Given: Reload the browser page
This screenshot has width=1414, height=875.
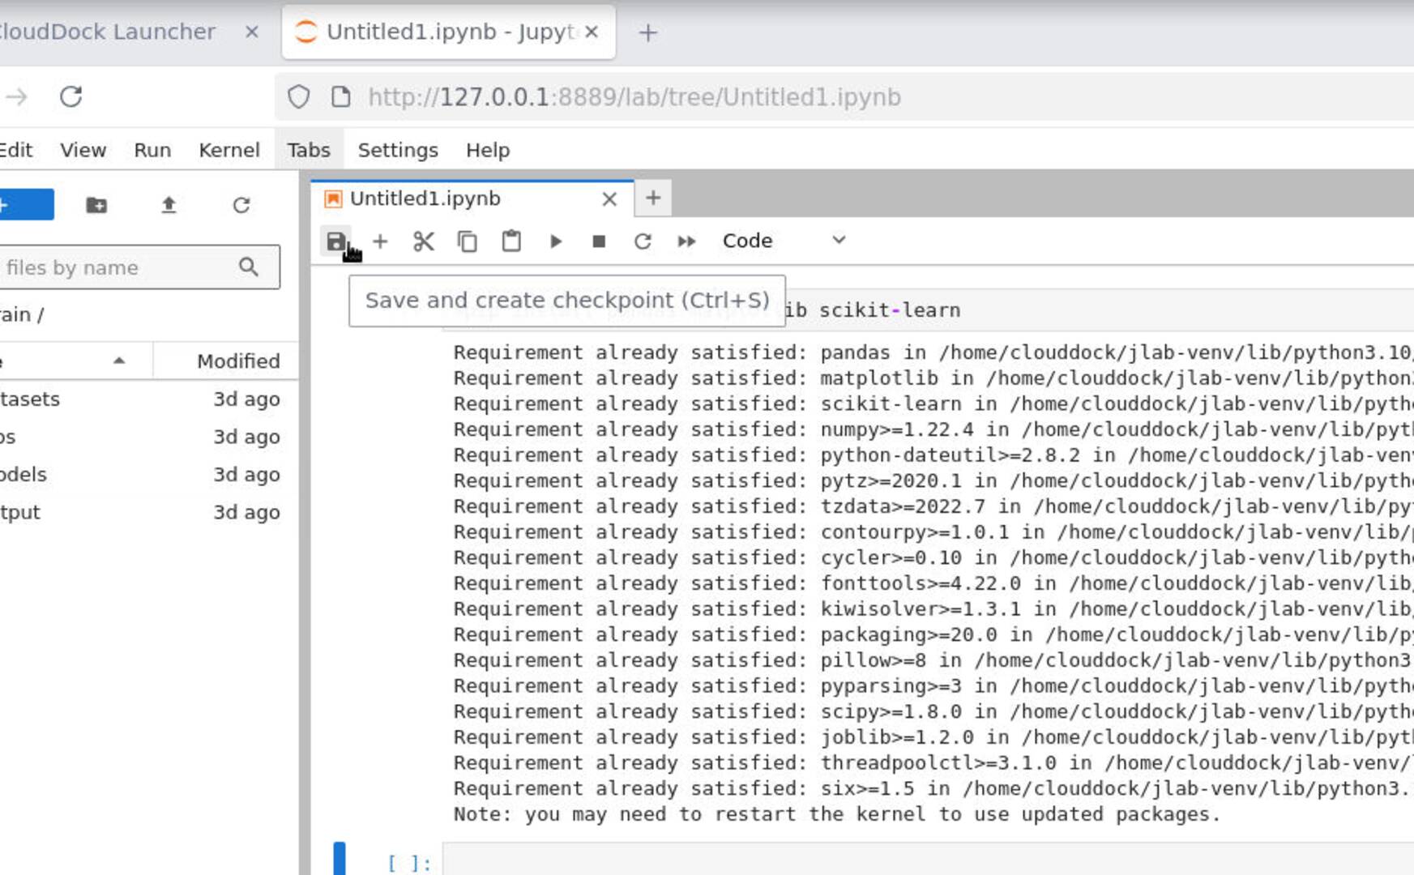Looking at the screenshot, I should [x=71, y=97].
